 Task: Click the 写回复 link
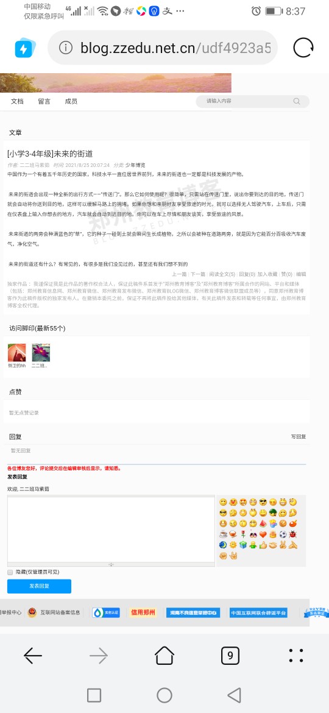pyautogui.click(x=299, y=436)
